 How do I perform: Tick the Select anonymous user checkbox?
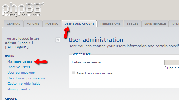(x=73, y=72)
